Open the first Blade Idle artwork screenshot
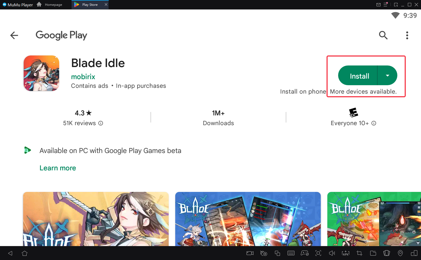Screen dimensions: 421x260 click(x=96, y=219)
